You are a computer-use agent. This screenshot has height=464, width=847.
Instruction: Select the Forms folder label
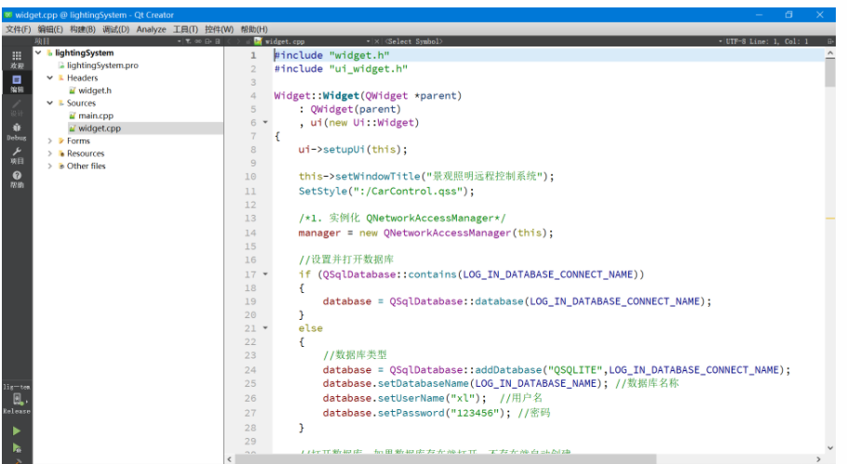click(x=78, y=140)
